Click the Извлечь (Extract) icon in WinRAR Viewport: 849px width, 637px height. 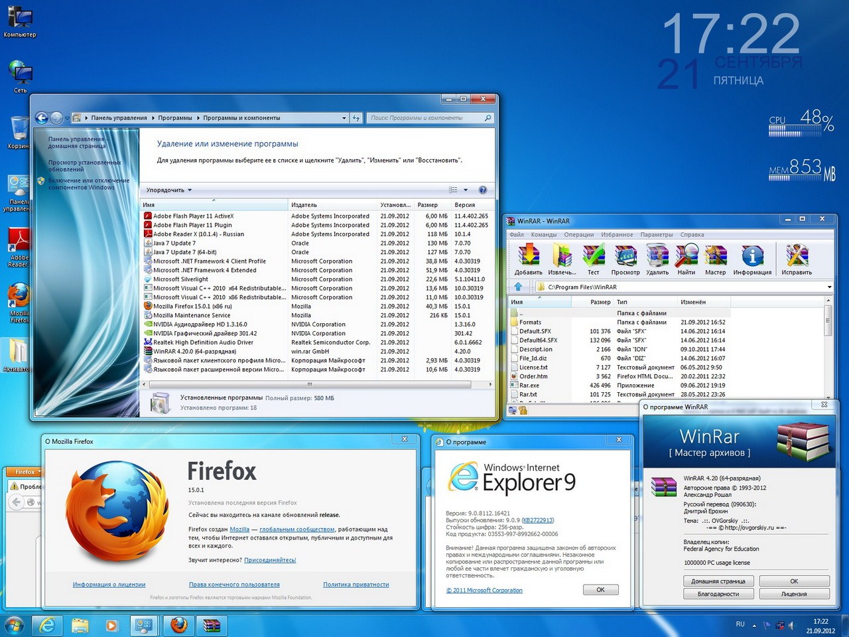tap(562, 259)
